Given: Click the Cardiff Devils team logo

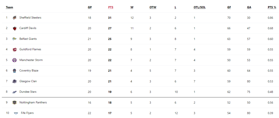Looking at the screenshot, I should coord(14,28).
